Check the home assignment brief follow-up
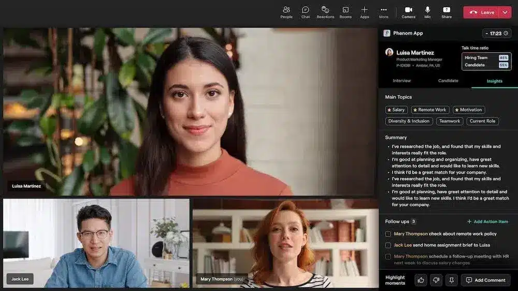 [388, 245]
